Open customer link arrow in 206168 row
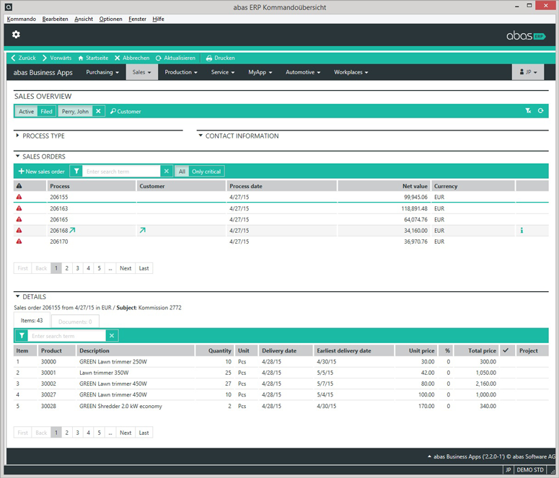The width and height of the screenshot is (559, 478). (143, 230)
